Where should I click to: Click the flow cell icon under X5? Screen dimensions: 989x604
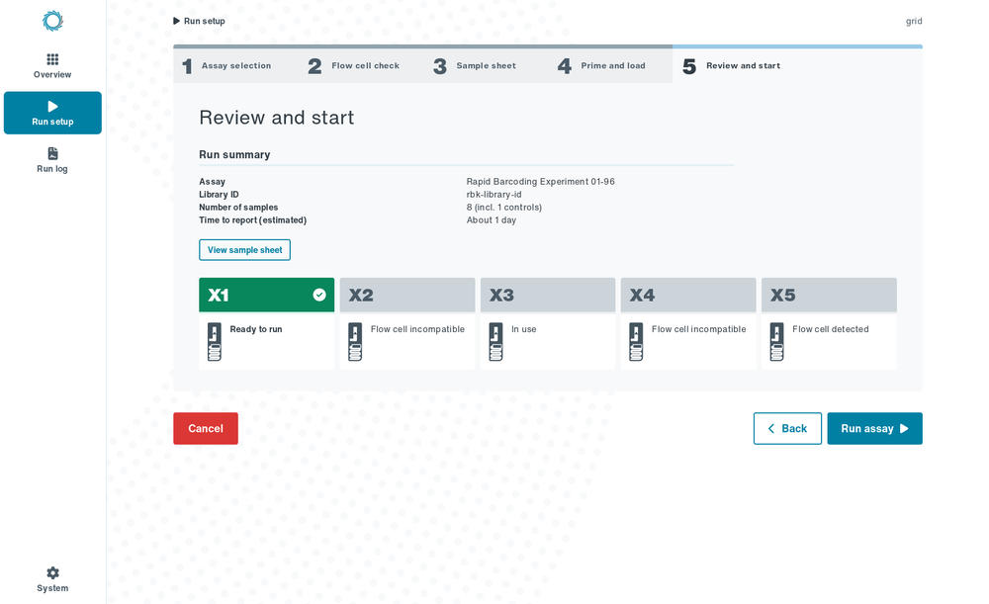(776, 342)
